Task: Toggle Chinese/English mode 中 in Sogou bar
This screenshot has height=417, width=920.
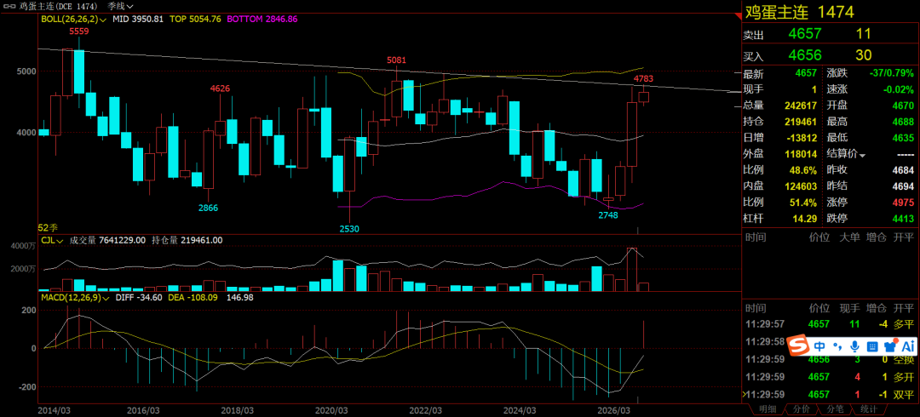Action: [821, 346]
